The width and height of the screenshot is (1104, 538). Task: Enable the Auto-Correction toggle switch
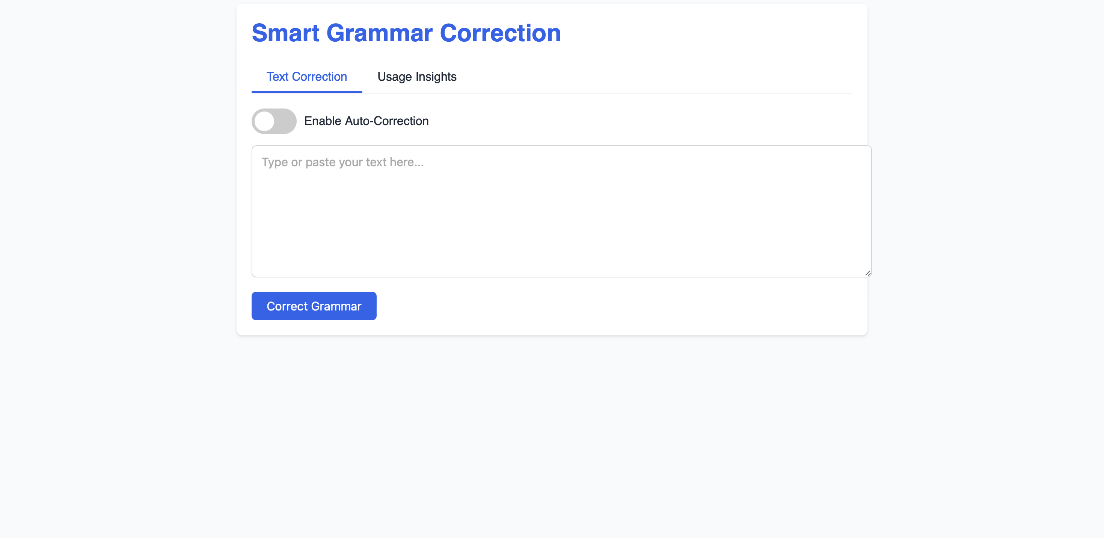(273, 121)
